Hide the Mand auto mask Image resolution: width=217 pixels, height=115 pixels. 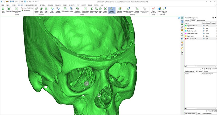point(203,28)
